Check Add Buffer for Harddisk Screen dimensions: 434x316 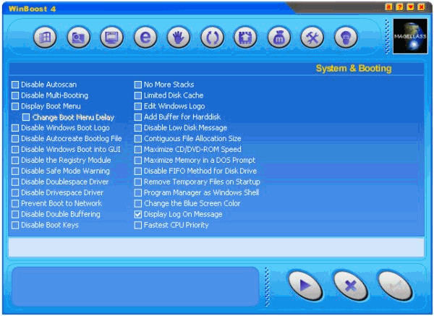click(x=138, y=117)
